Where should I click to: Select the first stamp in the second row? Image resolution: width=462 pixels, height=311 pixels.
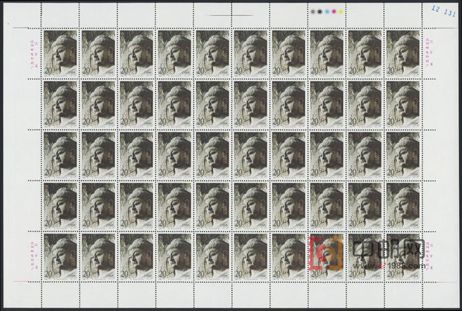pyautogui.click(x=61, y=104)
